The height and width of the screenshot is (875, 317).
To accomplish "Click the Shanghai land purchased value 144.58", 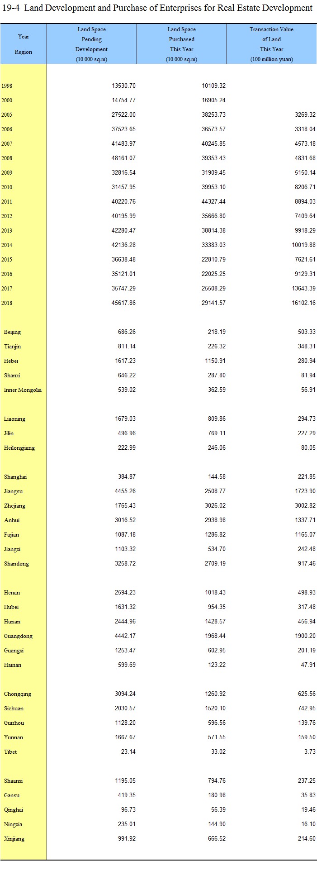I will [217, 476].
